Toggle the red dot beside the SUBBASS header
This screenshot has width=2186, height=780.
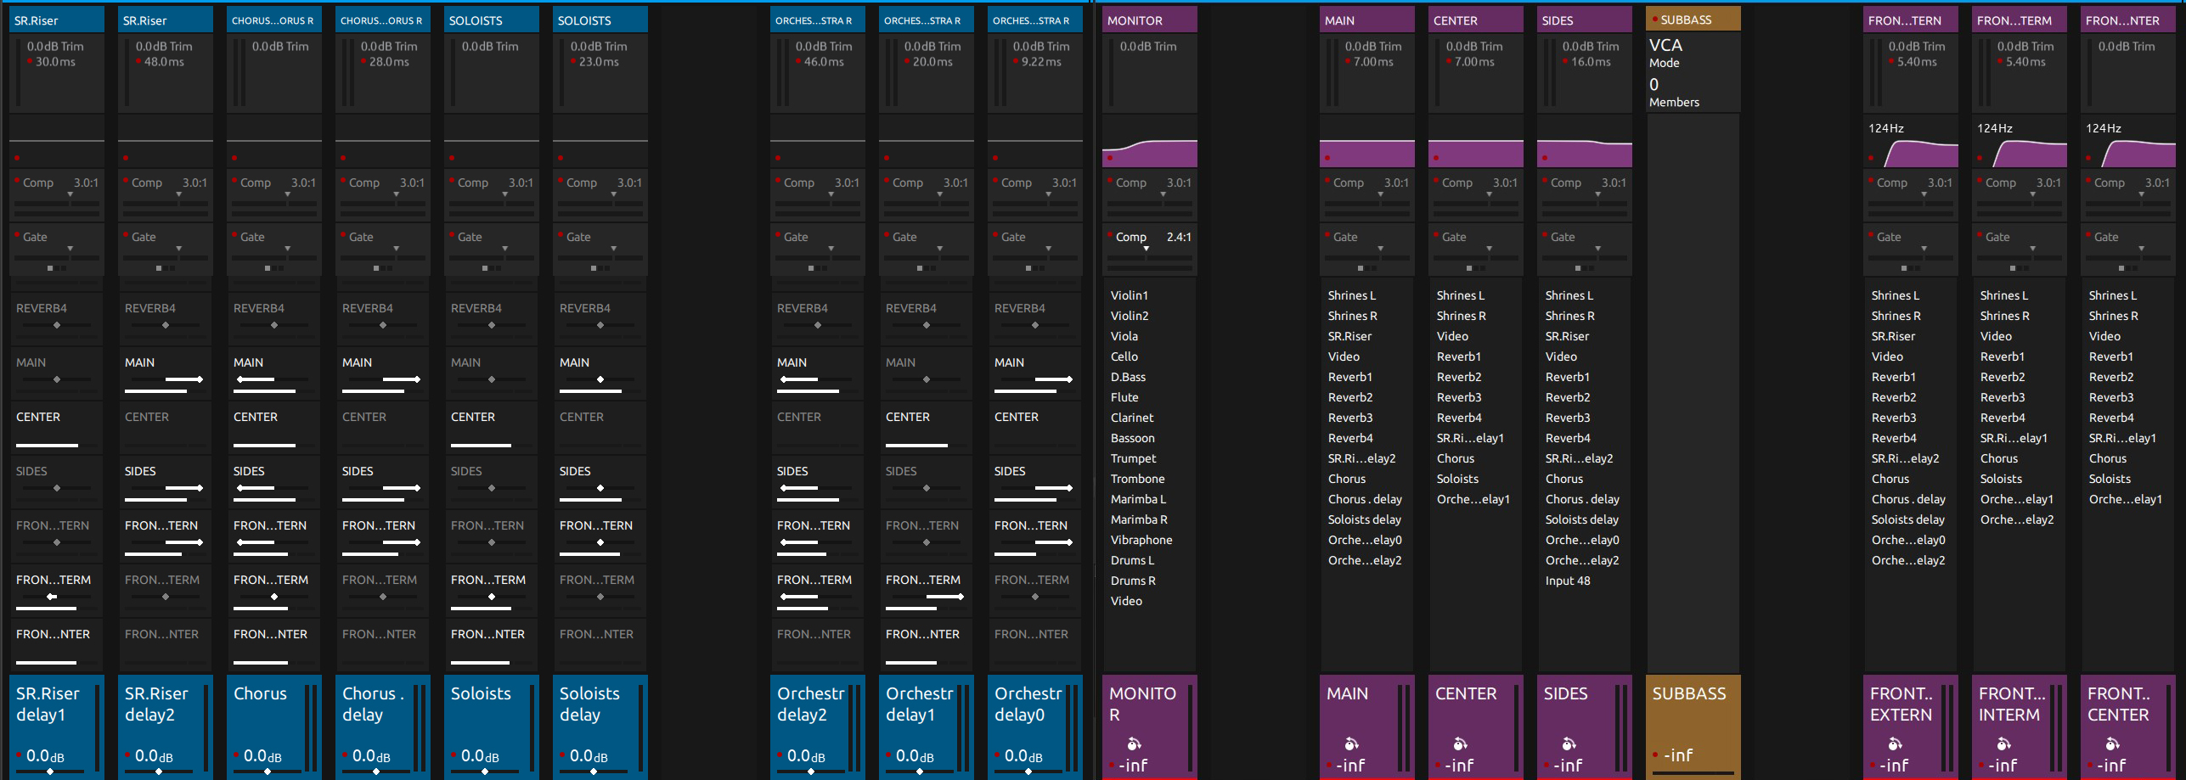[1654, 19]
